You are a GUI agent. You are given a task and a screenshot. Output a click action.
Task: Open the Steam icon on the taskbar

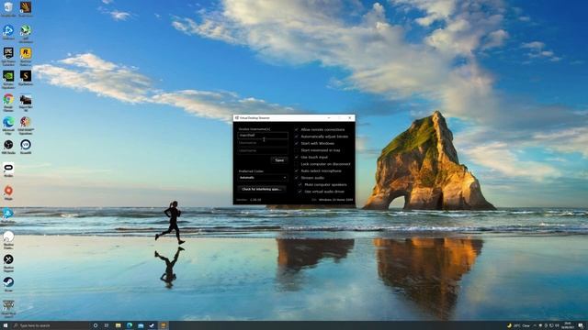point(152,325)
